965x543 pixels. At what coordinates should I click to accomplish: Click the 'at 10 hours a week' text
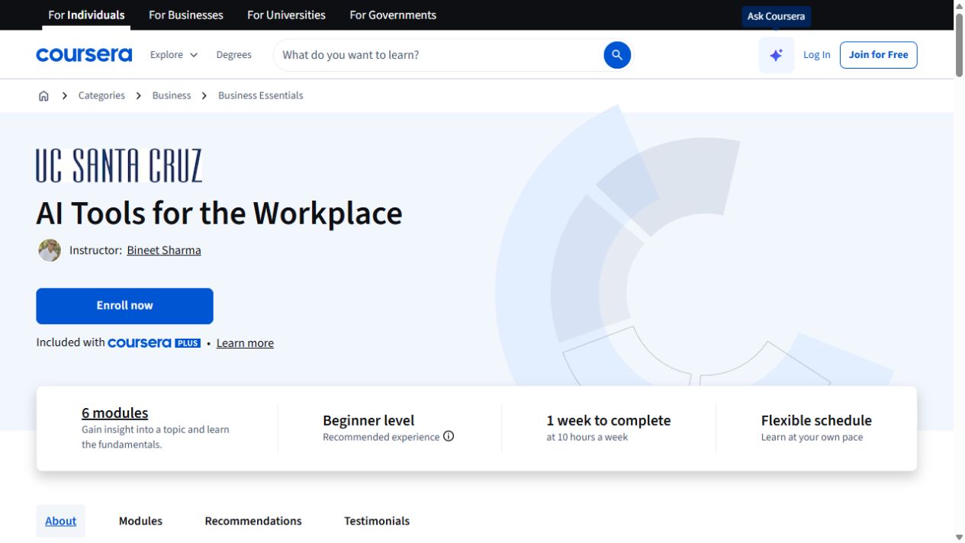pos(587,437)
